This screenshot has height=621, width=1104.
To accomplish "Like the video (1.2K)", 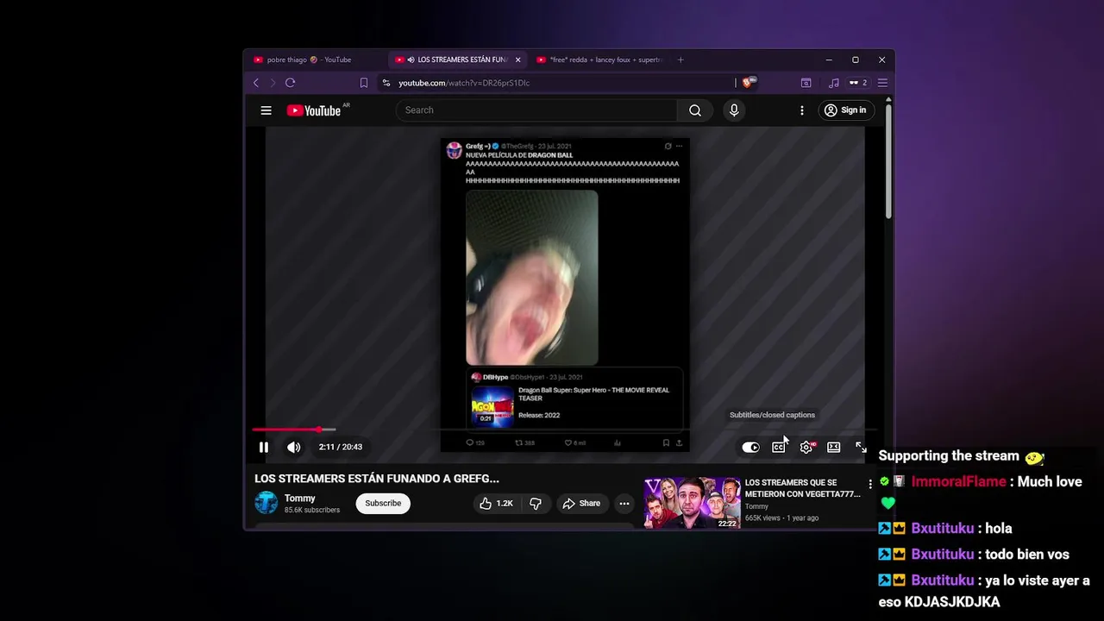I will pos(496,504).
